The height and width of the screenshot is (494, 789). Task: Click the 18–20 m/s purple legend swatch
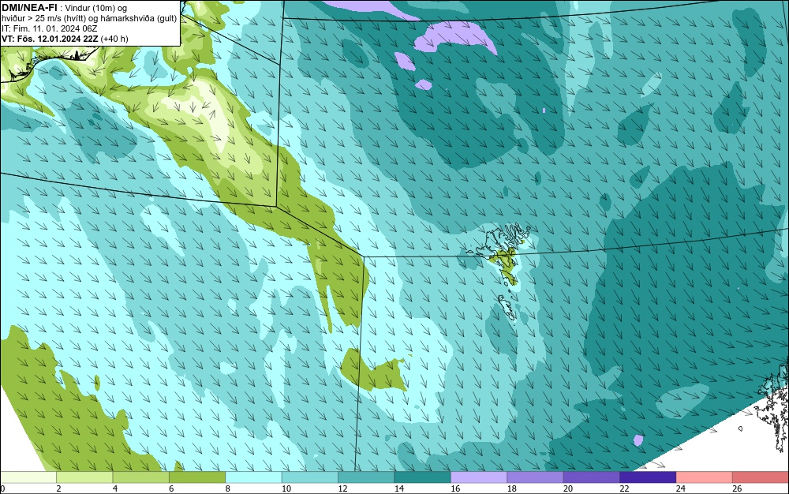(x=536, y=477)
